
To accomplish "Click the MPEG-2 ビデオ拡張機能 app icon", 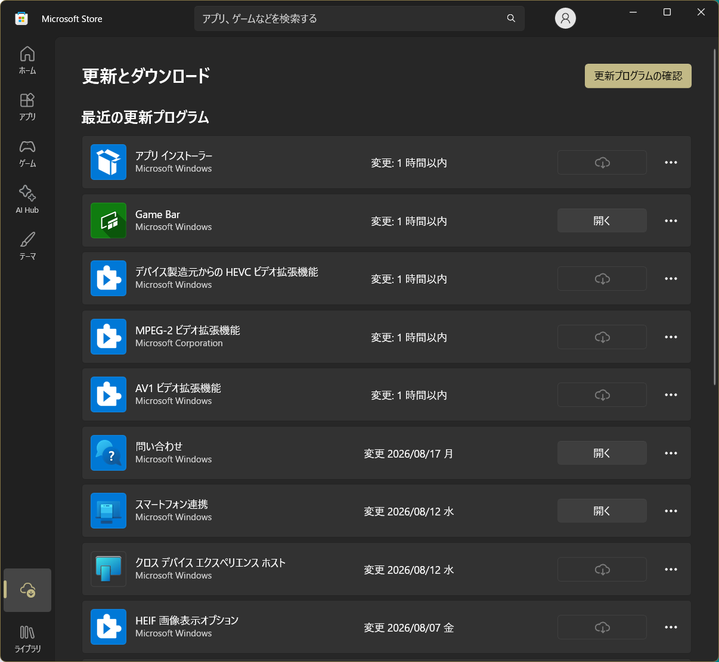I will pyautogui.click(x=109, y=337).
